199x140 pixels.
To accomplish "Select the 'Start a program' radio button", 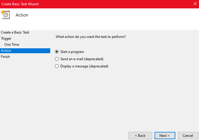I will click(57, 52).
